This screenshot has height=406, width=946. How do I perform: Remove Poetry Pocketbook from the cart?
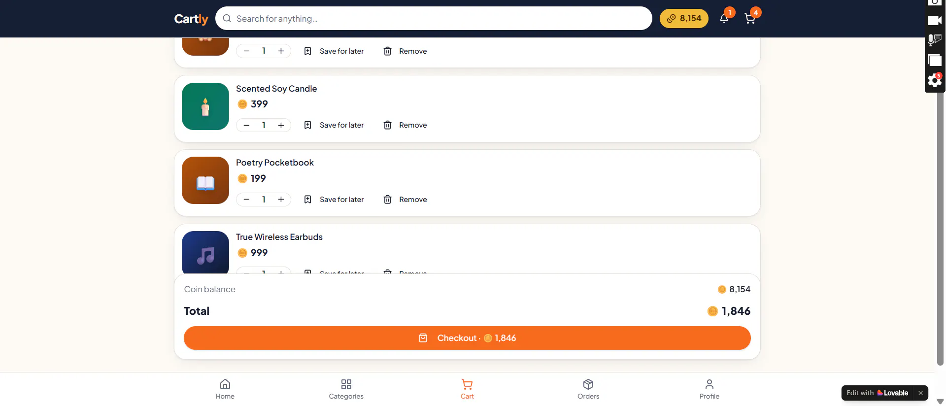(405, 200)
